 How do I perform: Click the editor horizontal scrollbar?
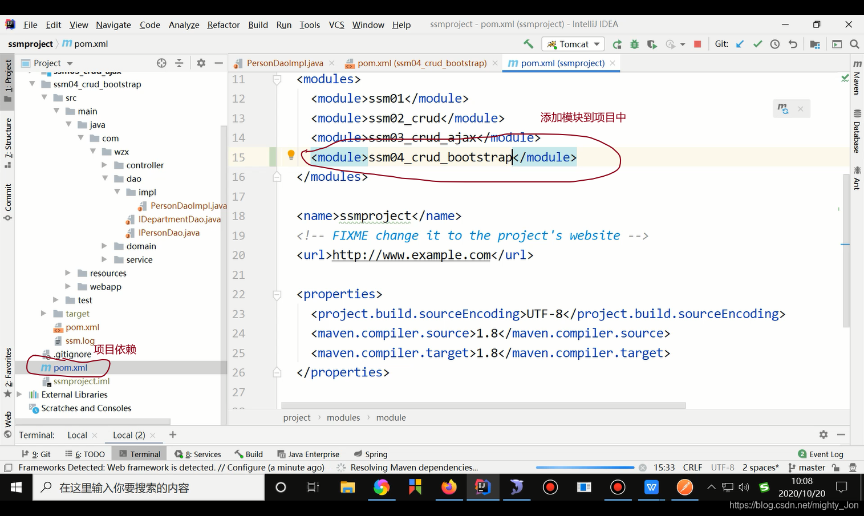click(483, 405)
